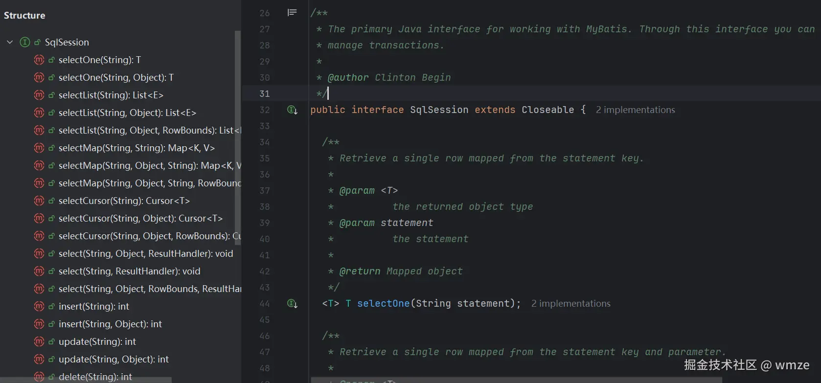Select selectCursor(String, Object, RowBounds) entry
Viewport: 821px width, 383px height.
click(x=150, y=236)
